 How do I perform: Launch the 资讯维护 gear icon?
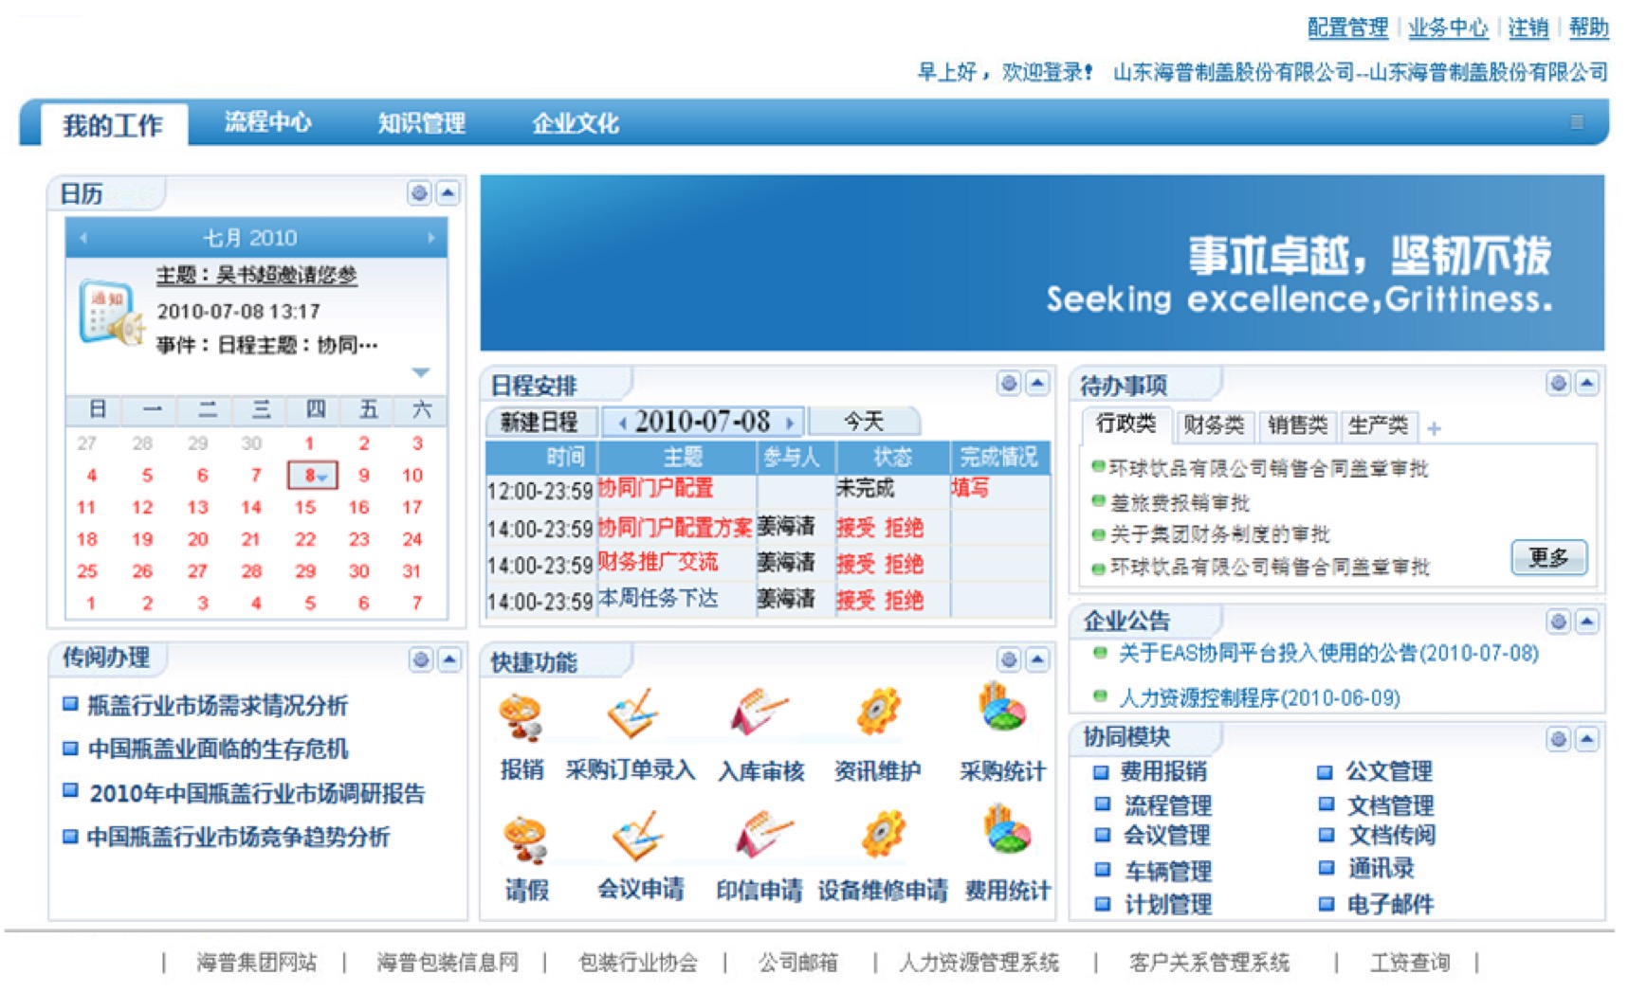[878, 713]
